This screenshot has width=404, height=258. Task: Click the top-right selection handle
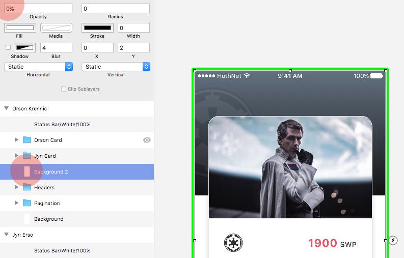[386, 71]
